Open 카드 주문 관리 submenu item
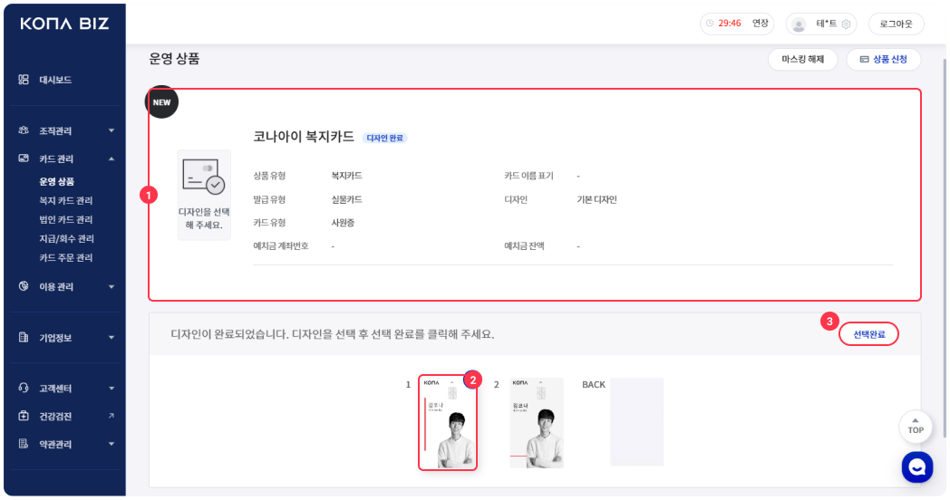Image resolution: width=950 pixels, height=500 pixels. [66, 258]
